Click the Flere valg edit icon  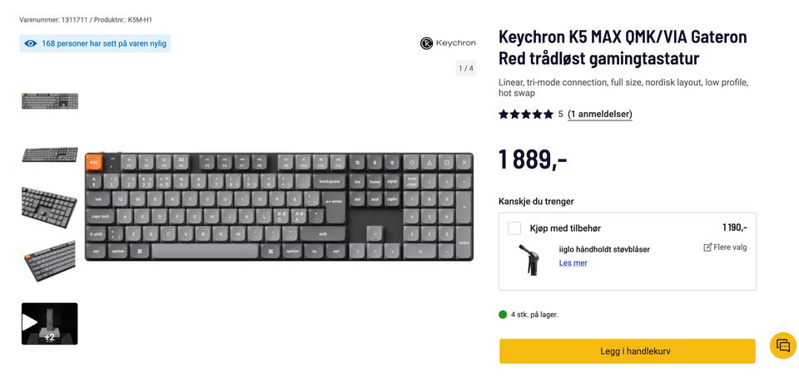tap(707, 247)
